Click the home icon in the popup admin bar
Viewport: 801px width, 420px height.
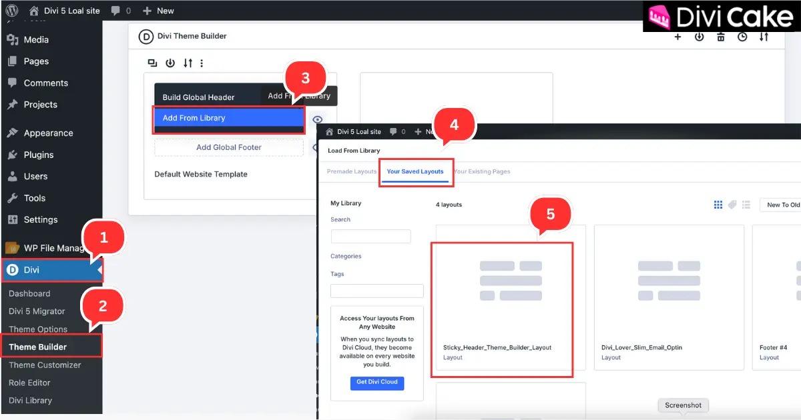tap(330, 132)
